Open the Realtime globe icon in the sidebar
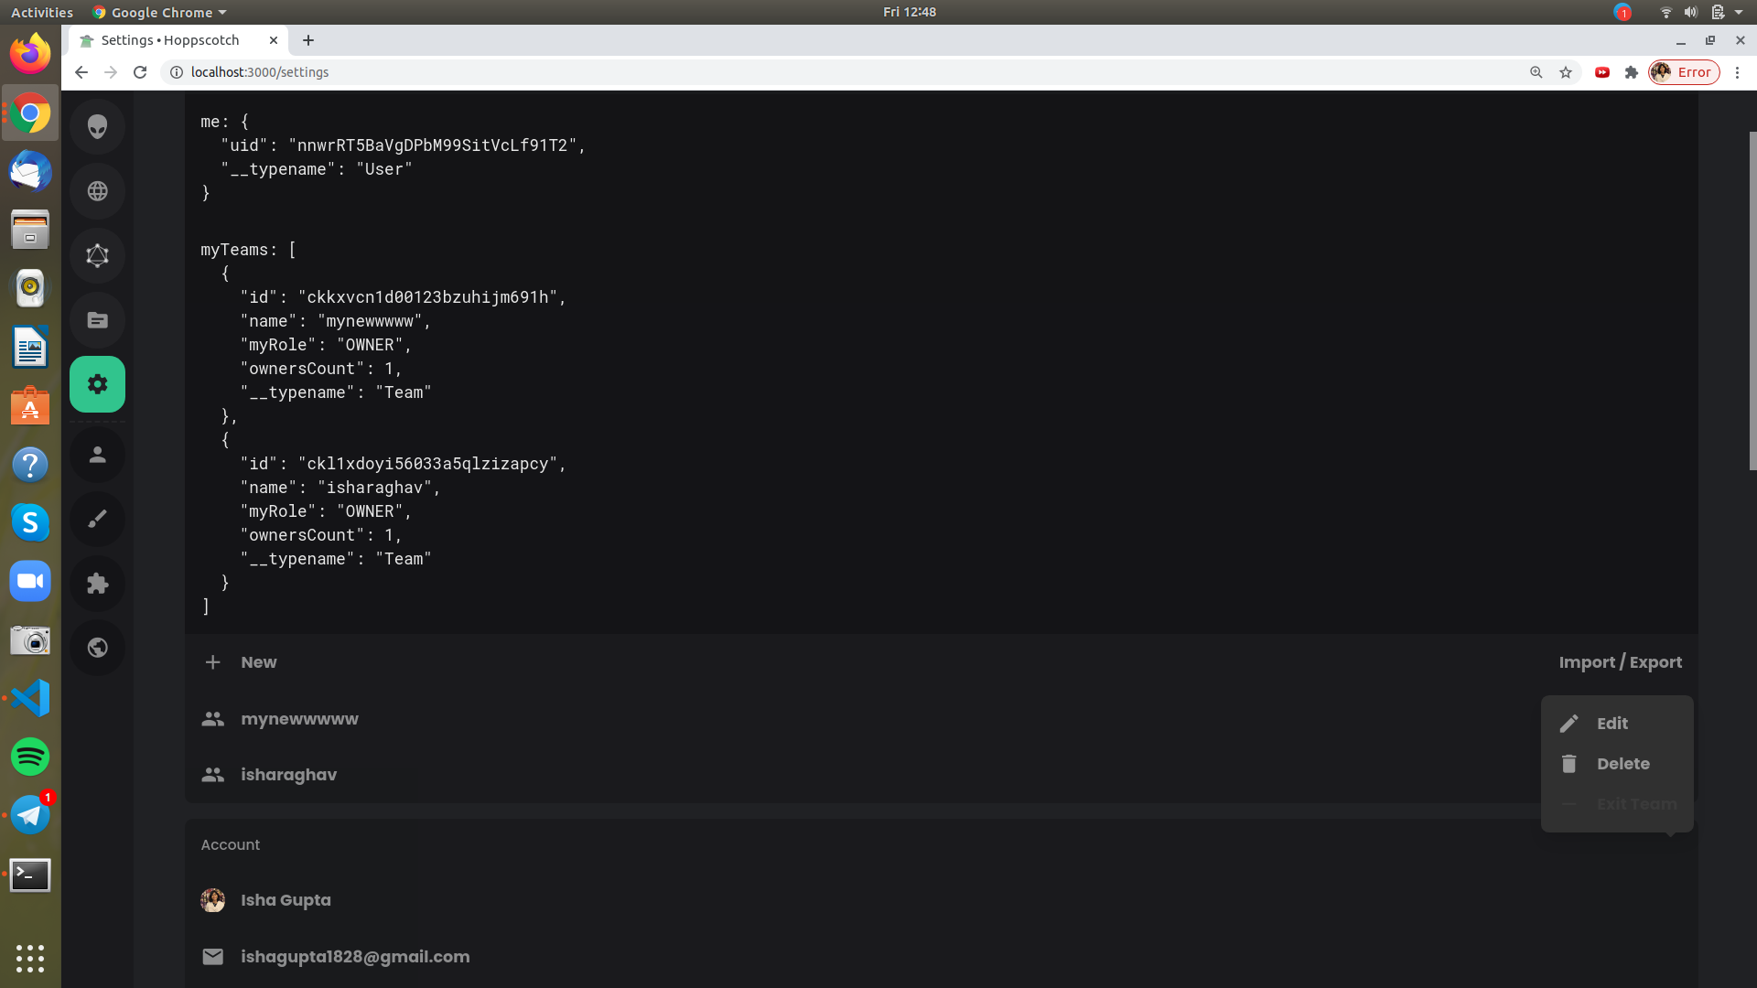This screenshot has width=1757, height=988. pyautogui.click(x=97, y=191)
